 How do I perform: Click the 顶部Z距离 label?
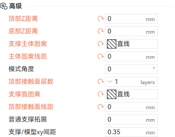coord(23,19)
